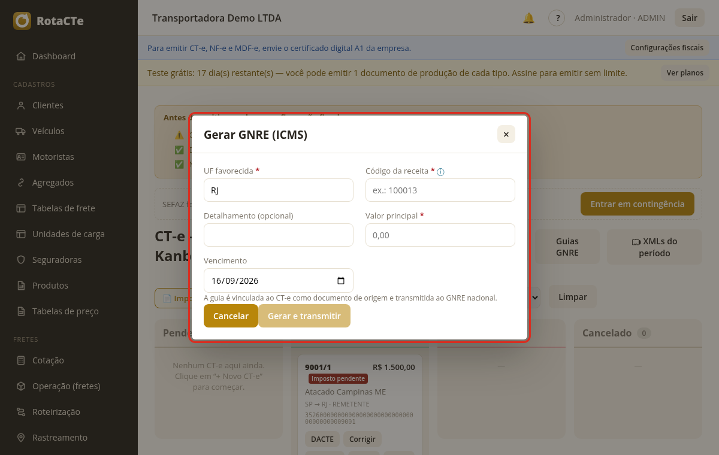Click the RotaCTe logo icon
This screenshot has height=455, width=719.
point(22,21)
